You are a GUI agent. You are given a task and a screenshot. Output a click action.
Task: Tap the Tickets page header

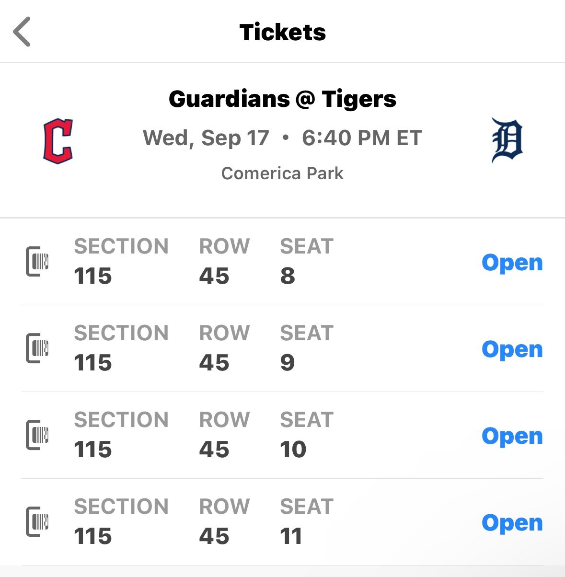pos(282,32)
